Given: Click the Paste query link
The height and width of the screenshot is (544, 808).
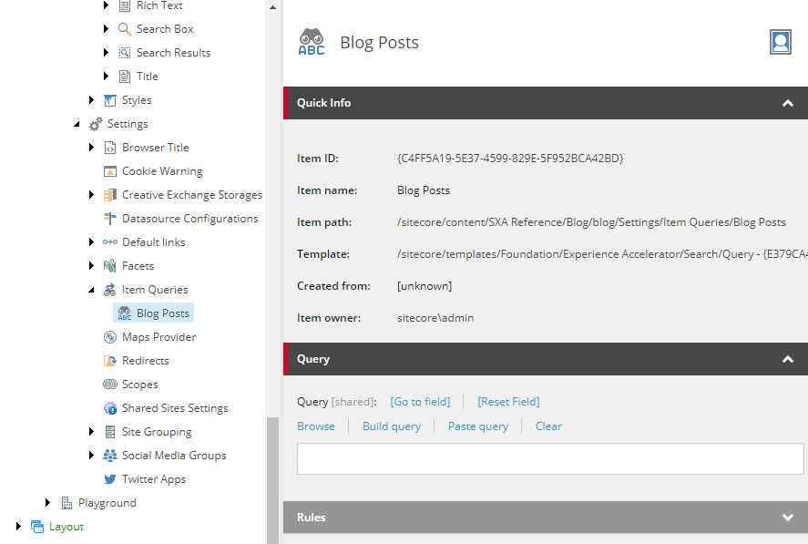Looking at the screenshot, I should pos(478,426).
